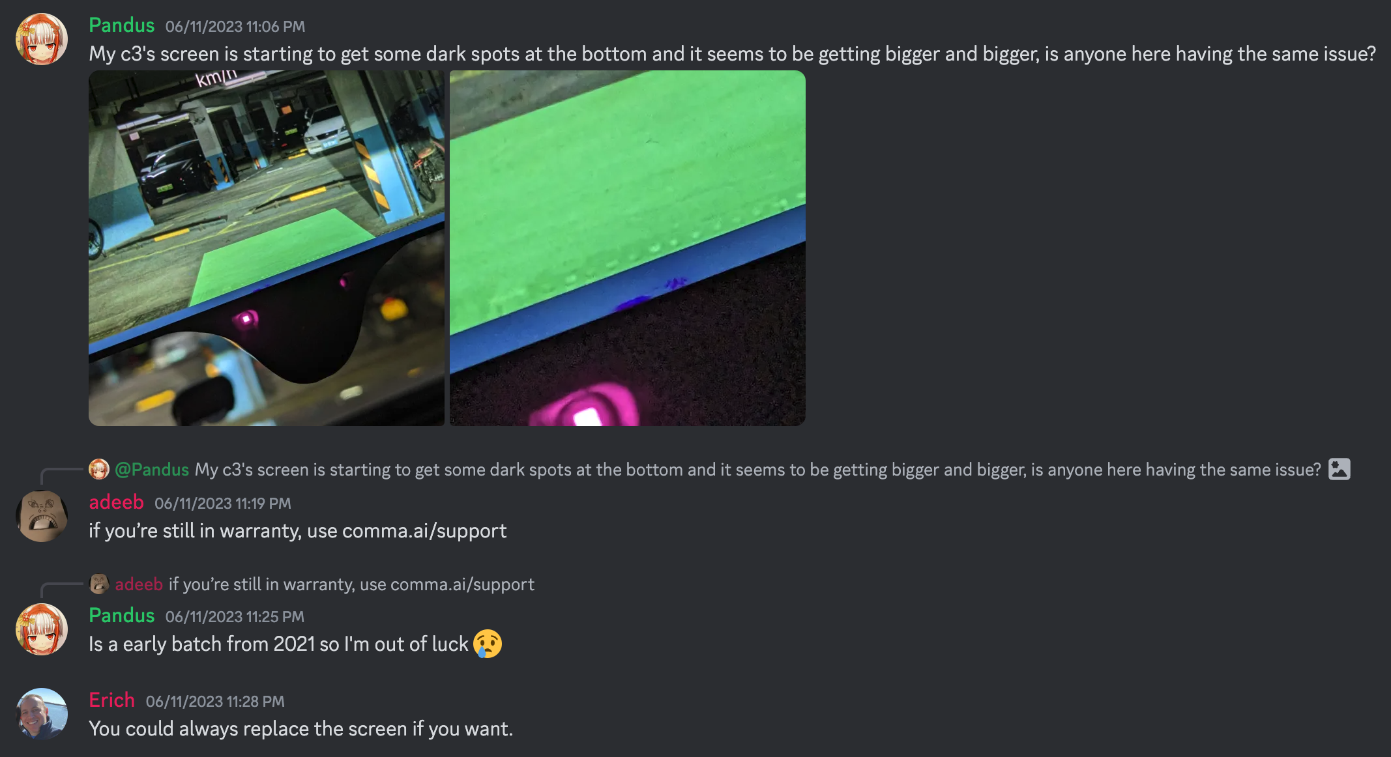The image size is (1391, 757).
Task: Click the Pandus username at 11:25 PM
Action: click(122, 616)
